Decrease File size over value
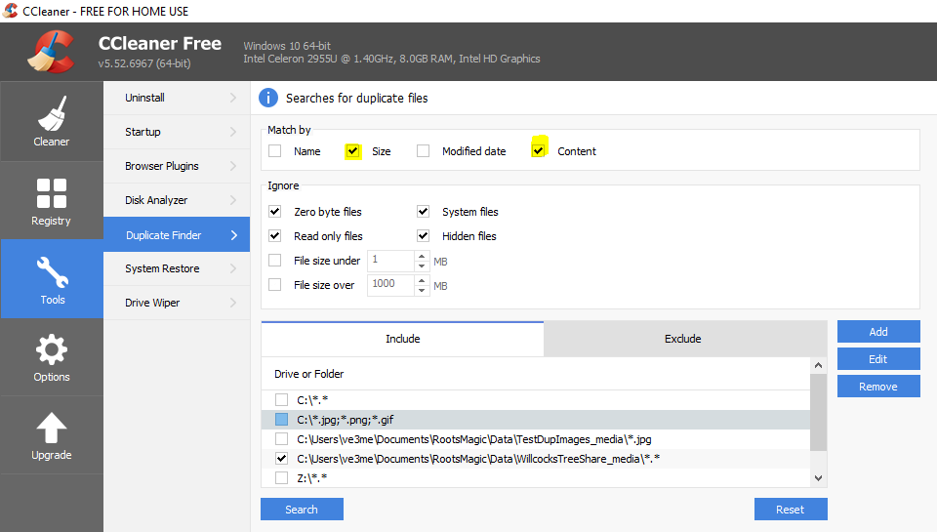Screen dimensions: 937x532 (x=422, y=291)
